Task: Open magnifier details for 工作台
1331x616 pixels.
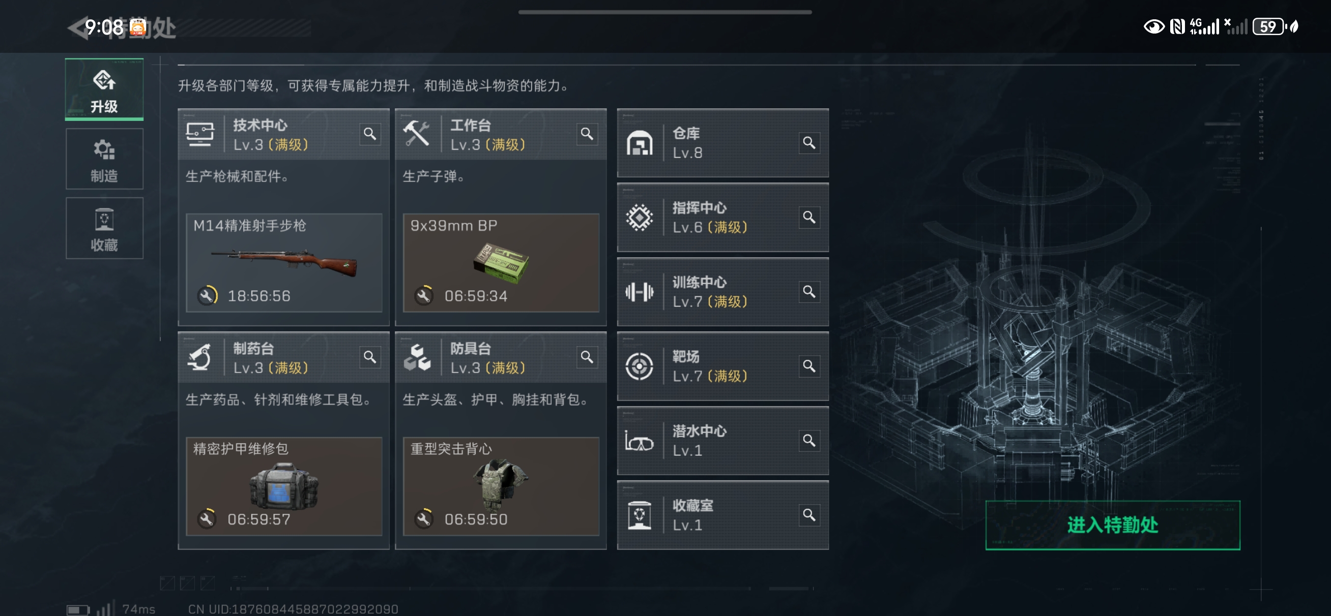Action: (x=587, y=134)
